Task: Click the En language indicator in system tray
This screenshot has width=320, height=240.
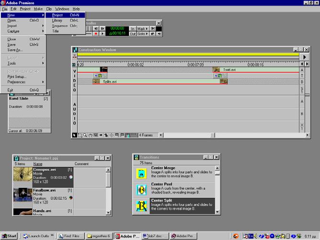Action: pos(251,236)
